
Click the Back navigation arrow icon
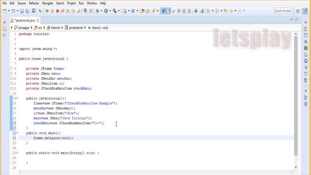[231, 11]
